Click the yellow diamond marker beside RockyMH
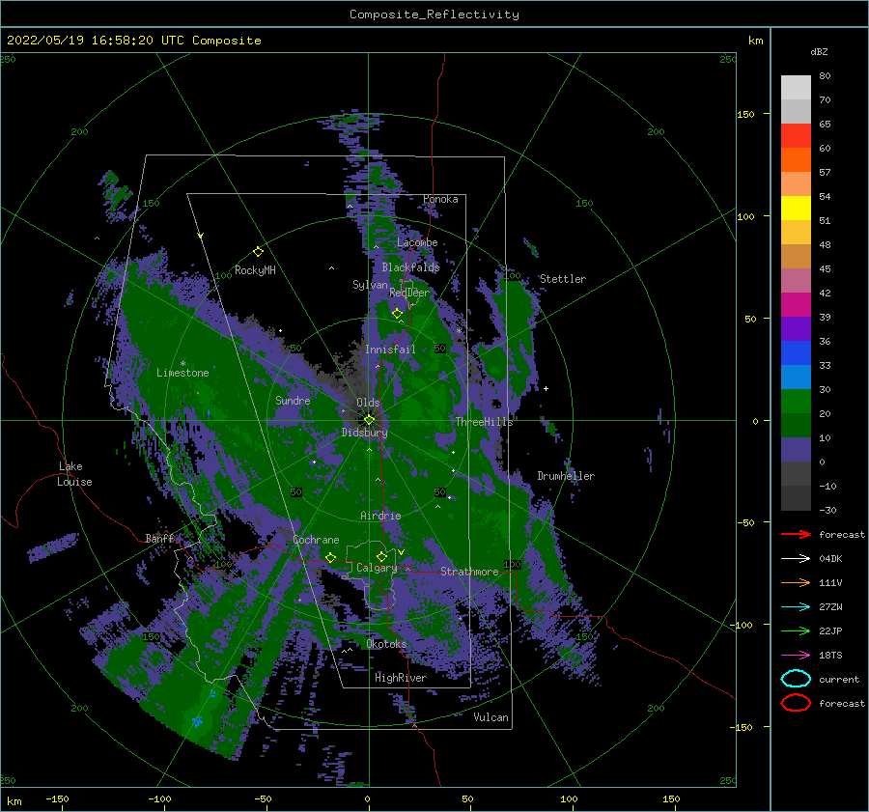The height and width of the screenshot is (812, 869). 258,252
